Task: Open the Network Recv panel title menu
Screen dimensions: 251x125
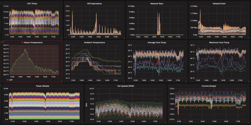Action: tap(157, 4)
